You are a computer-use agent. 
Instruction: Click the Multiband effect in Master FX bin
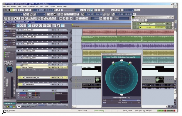coord(59,93)
